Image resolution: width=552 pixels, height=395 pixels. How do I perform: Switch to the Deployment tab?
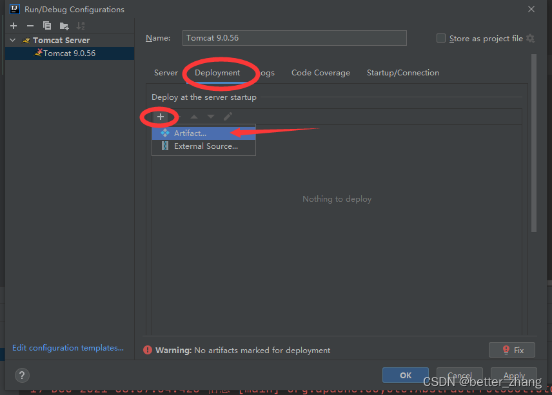(217, 73)
